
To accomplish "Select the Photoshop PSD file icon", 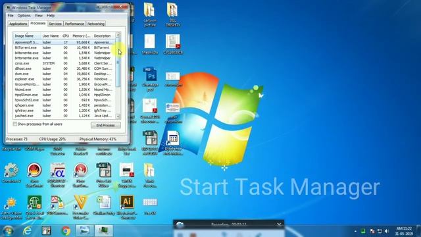I will tap(150, 74).
